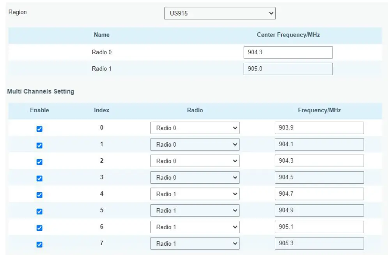Screen dimensions: 388x255
Task: Select the Radio 1 name cell
Action: [x=101, y=69]
